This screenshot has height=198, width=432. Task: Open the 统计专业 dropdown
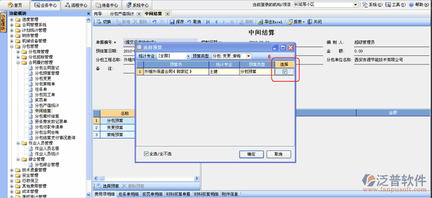tap(188, 56)
